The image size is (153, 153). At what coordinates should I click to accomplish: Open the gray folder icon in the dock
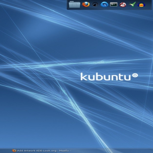tap(75, 5)
